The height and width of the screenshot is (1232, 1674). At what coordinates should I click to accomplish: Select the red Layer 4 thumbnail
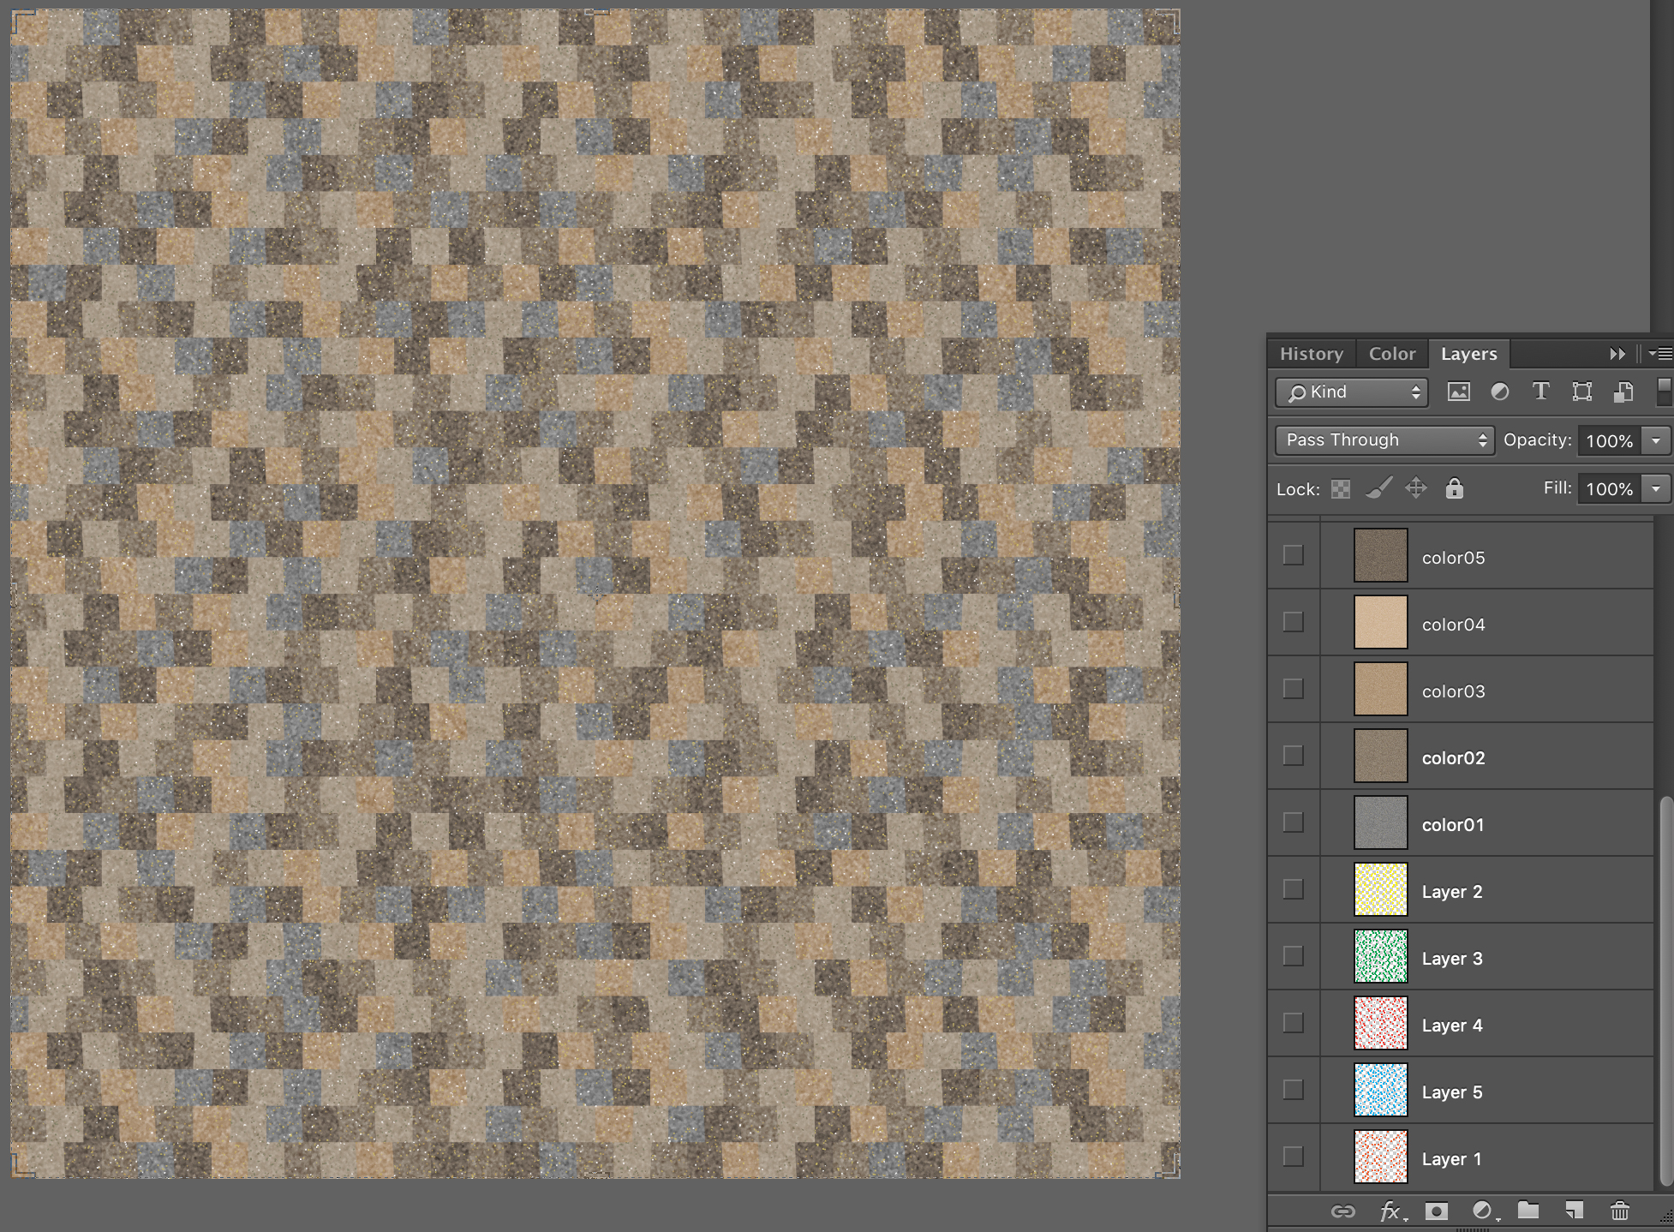(1380, 1023)
